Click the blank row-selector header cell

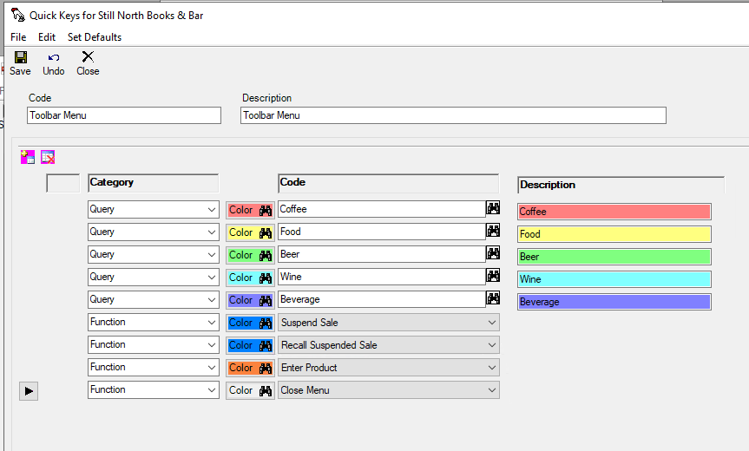coord(63,183)
